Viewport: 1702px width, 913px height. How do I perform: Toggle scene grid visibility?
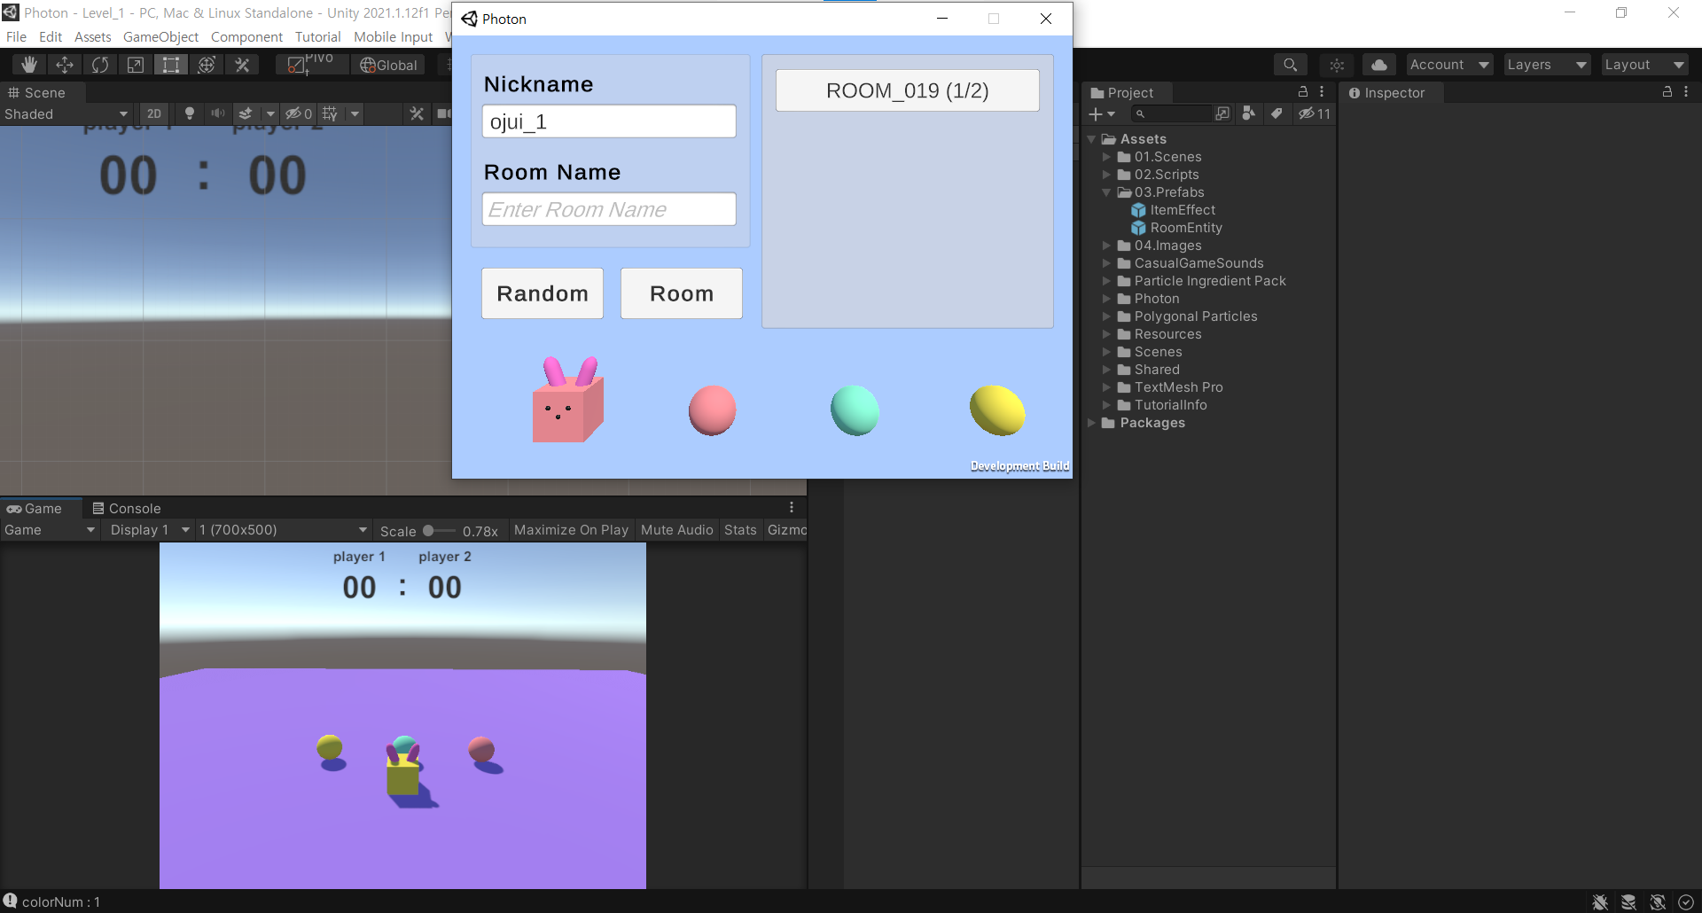click(x=330, y=113)
